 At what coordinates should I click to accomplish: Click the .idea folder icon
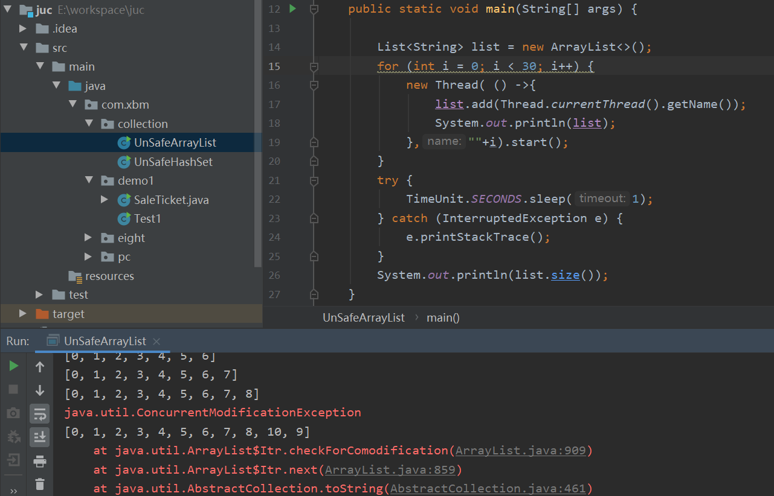(x=42, y=28)
